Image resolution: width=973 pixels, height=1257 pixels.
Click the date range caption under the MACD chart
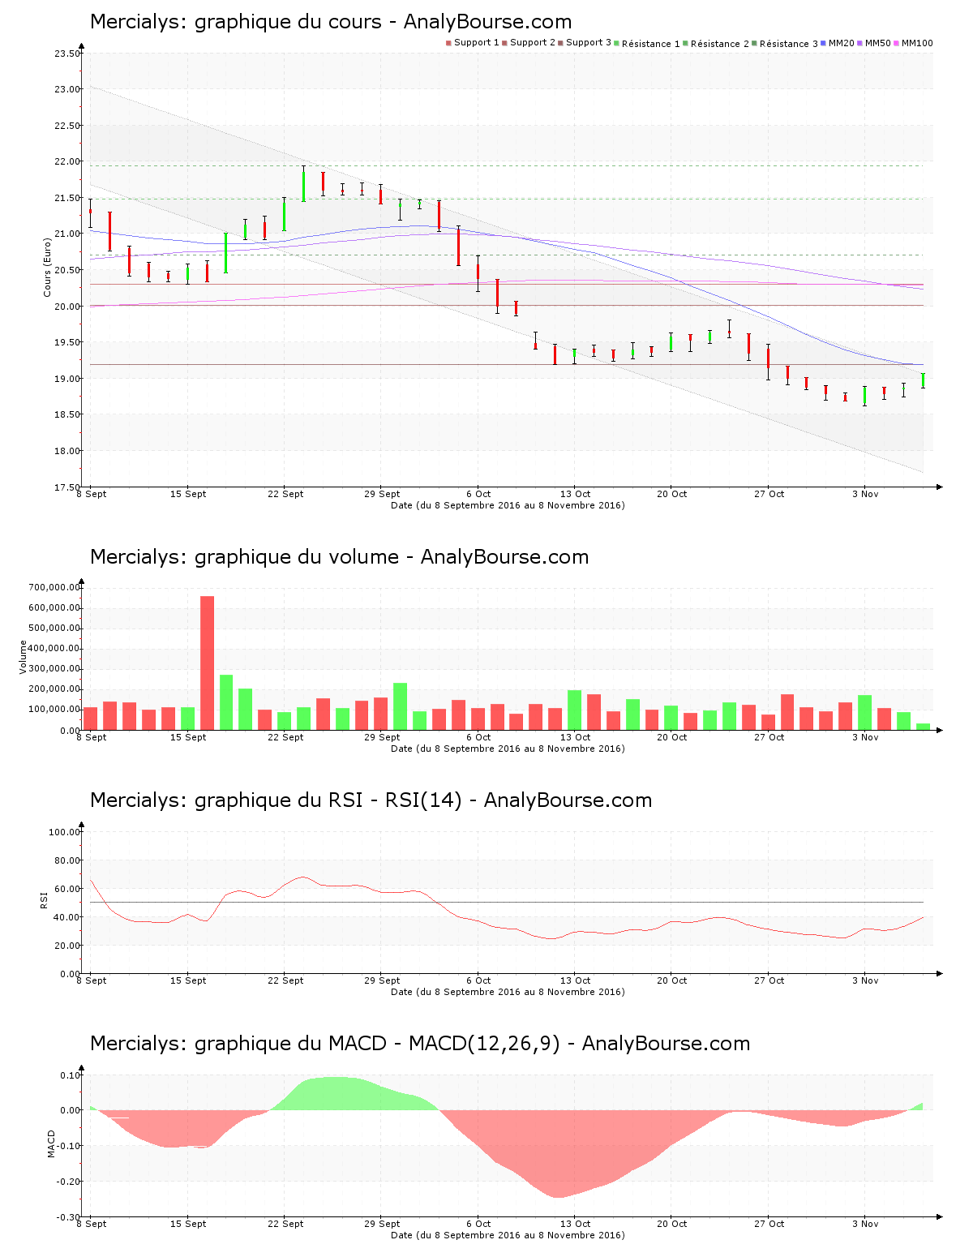pos(508,1235)
